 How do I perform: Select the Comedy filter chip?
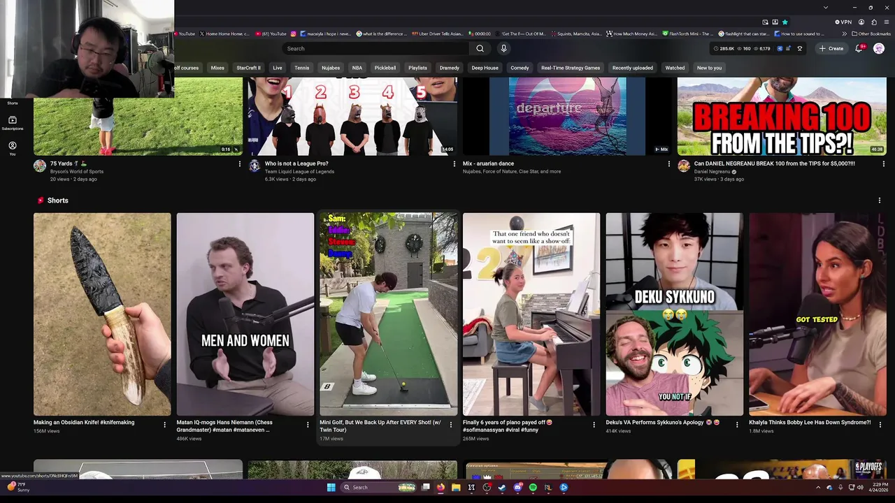pos(520,68)
